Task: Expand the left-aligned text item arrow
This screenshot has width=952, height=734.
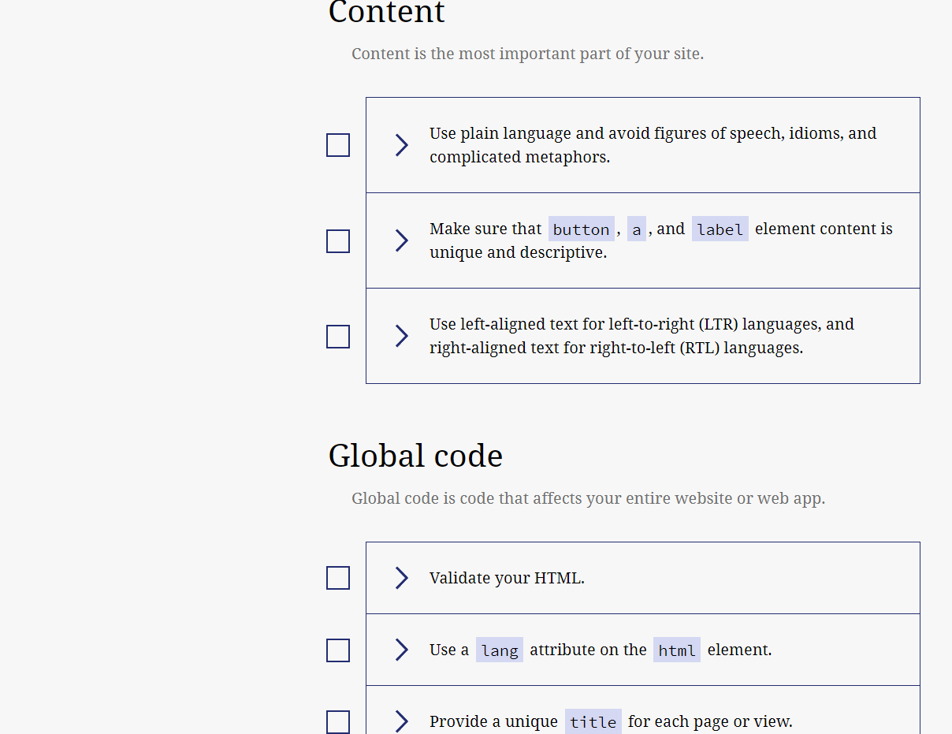Action: [401, 336]
